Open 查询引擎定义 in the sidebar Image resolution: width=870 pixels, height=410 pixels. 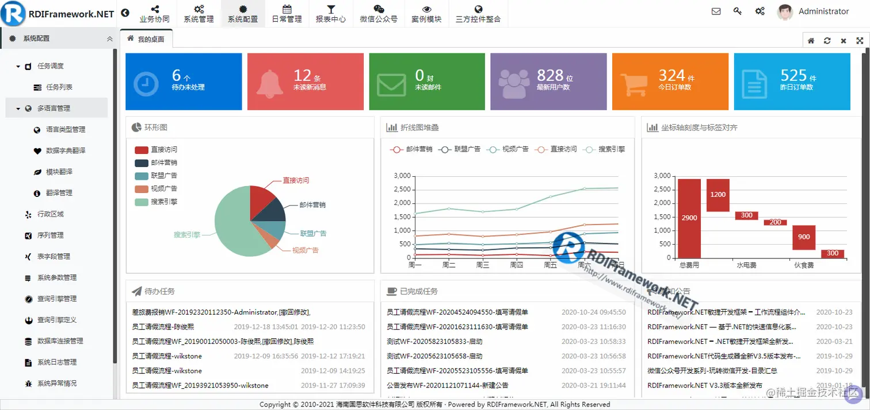57,320
